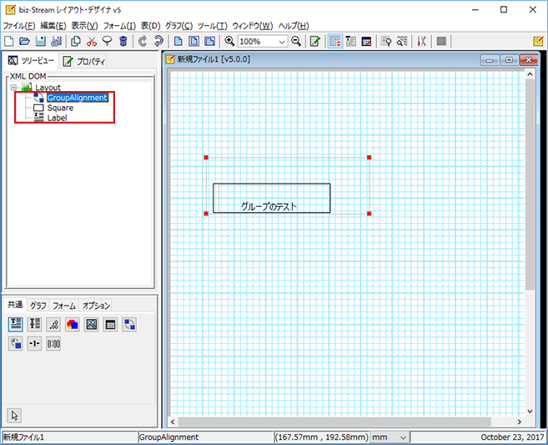Copy the selection with the copy icon
This screenshot has height=445, width=548.
click(x=76, y=41)
